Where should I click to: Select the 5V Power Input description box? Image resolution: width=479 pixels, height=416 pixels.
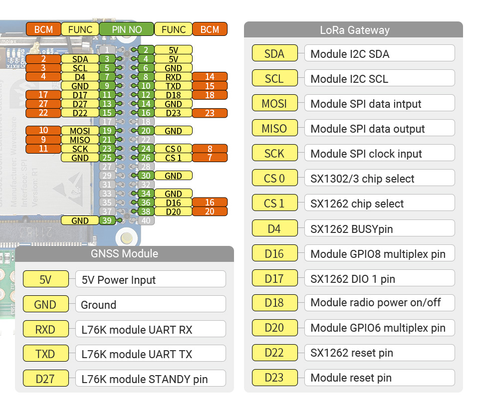[x=150, y=280]
